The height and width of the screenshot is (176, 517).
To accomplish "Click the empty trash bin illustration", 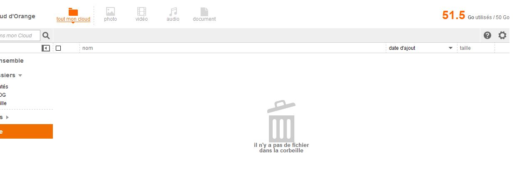I will 281,121.
